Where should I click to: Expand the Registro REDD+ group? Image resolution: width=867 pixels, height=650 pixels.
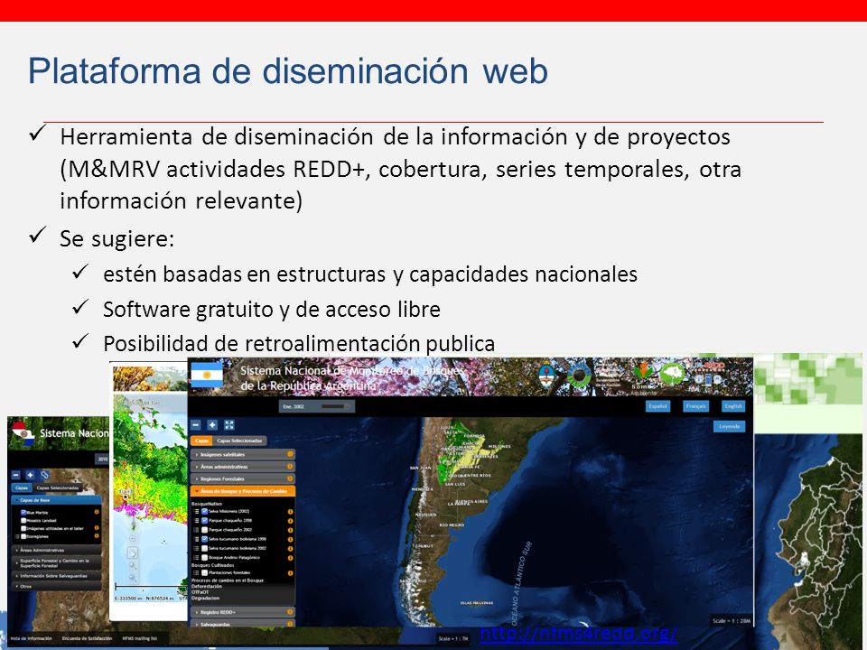[243, 612]
